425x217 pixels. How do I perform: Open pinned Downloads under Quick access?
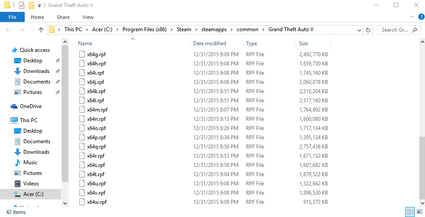tap(36, 71)
